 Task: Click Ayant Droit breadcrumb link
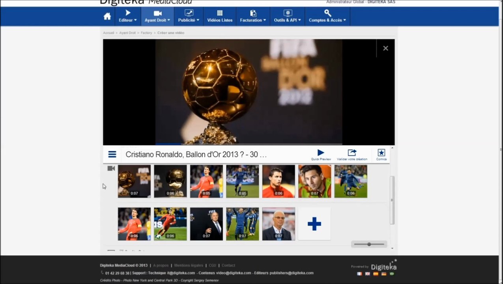127,33
